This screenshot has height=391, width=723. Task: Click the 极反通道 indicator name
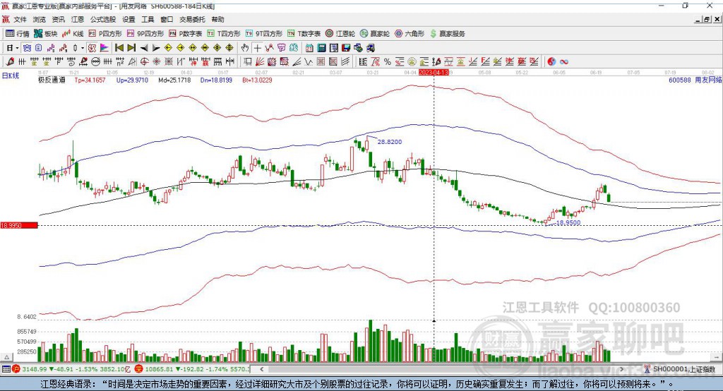pyautogui.click(x=52, y=80)
